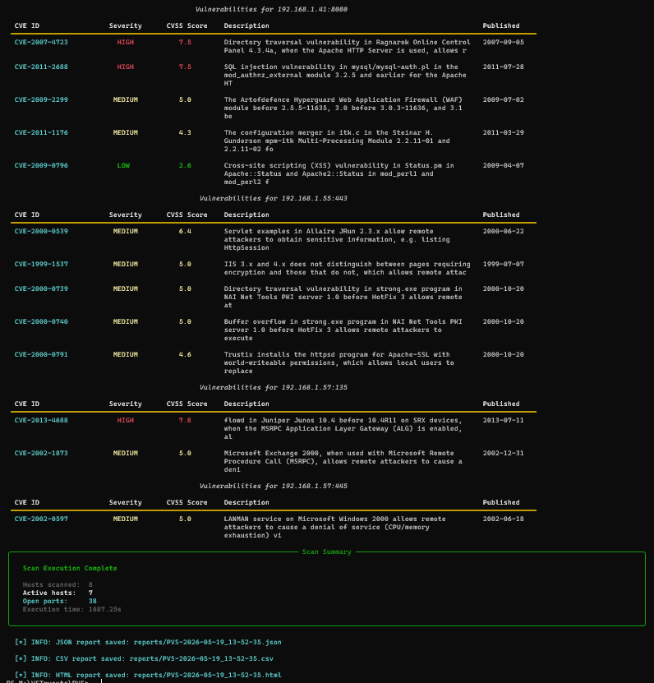Click HIGH severity of CVE-2013-4688
Screen dimensions: 654x683
pyautogui.click(x=126, y=420)
